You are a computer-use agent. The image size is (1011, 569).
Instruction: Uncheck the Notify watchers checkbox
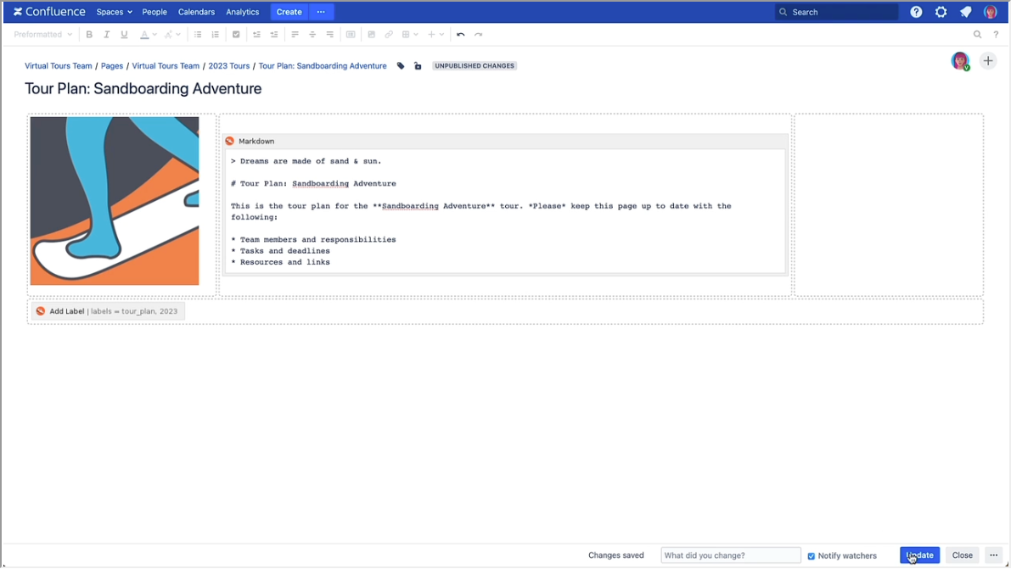tap(811, 555)
